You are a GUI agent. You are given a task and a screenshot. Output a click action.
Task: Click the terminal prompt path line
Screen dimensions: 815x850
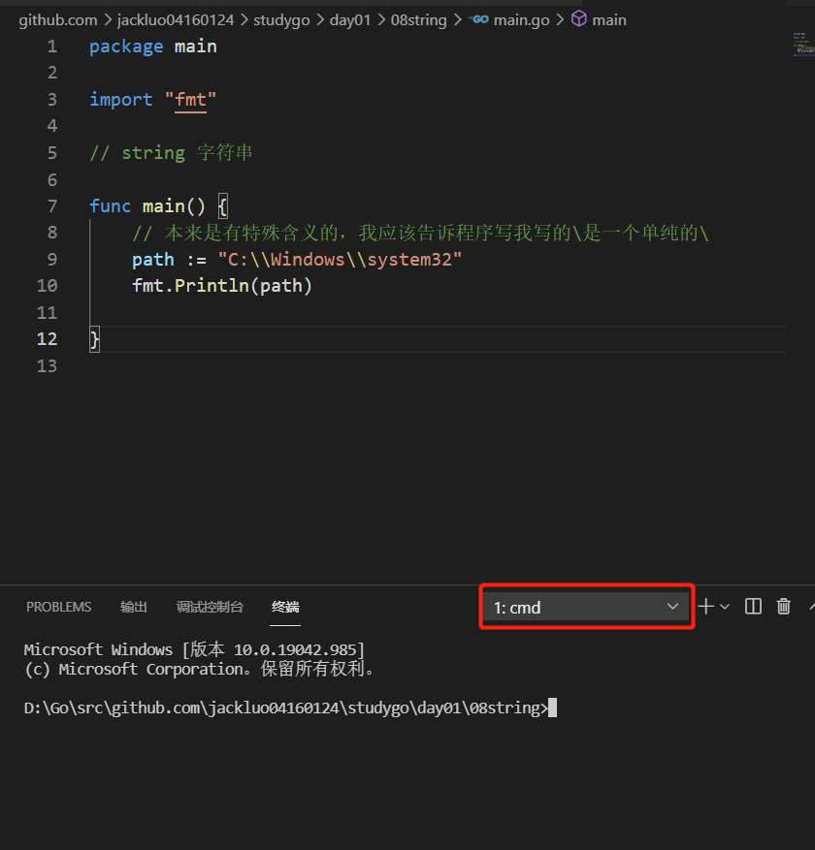click(285, 708)
